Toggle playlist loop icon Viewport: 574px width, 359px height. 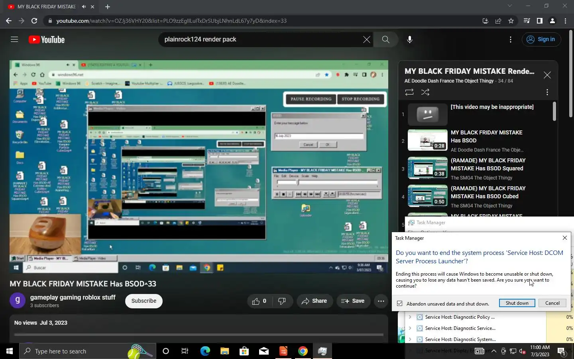[x=409, y=92]
